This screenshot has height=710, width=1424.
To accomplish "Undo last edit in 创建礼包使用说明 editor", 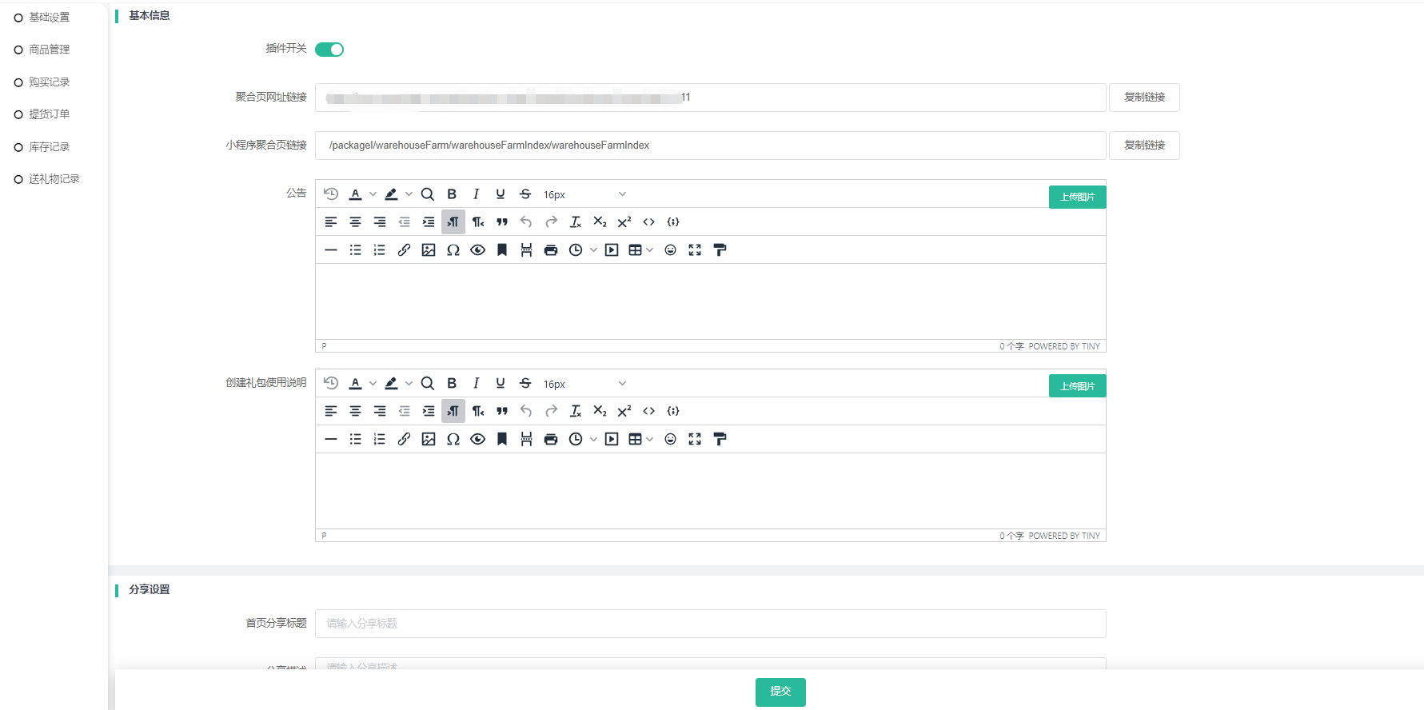I will (526, 411).
